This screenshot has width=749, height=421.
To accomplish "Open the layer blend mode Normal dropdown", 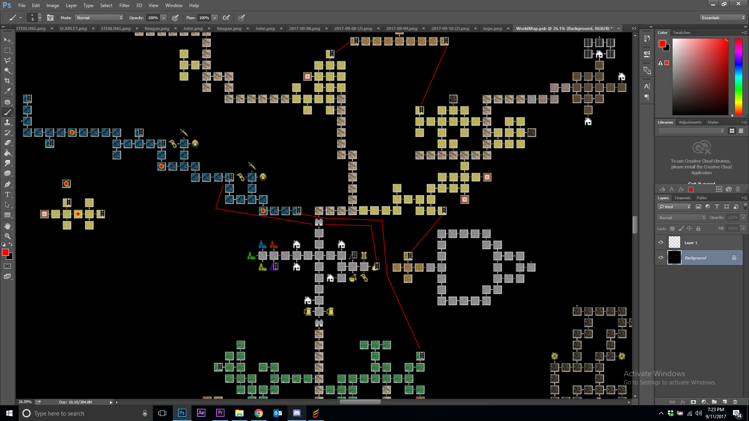I will tap(682, 218).
